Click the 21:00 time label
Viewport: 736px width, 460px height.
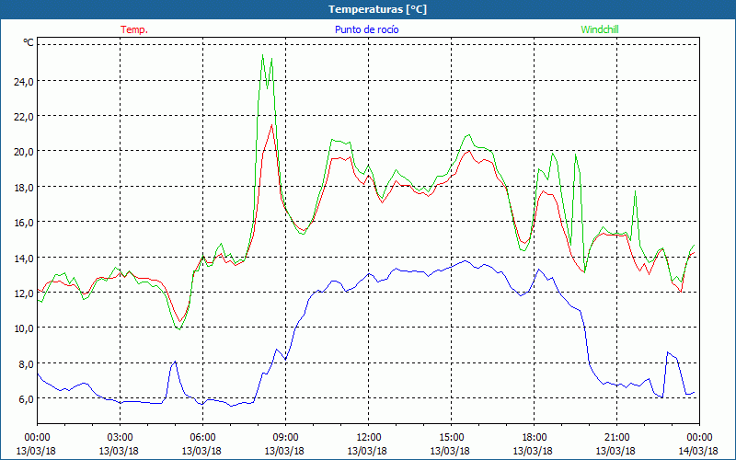click(616, 438)
